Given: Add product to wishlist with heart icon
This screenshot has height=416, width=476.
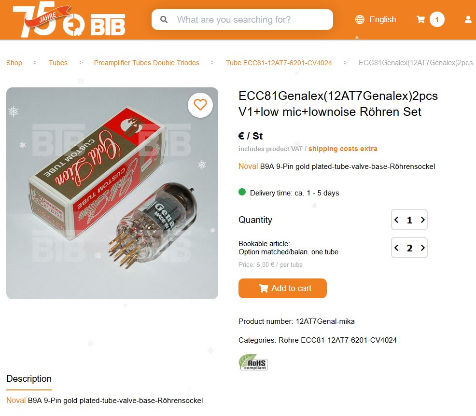Looking at the screenshot, I should point(200,105).
